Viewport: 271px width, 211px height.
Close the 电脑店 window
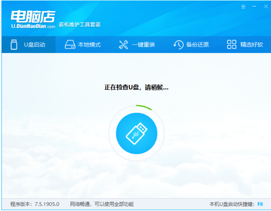(x=266, y=6)
